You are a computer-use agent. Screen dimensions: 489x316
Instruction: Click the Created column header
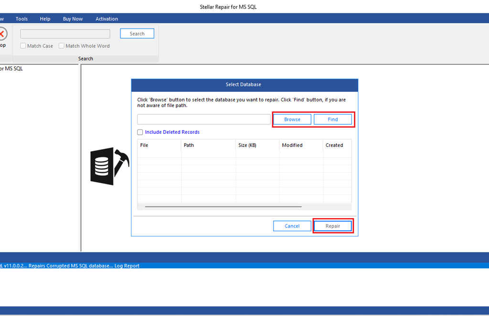click(x=337, y=145)
